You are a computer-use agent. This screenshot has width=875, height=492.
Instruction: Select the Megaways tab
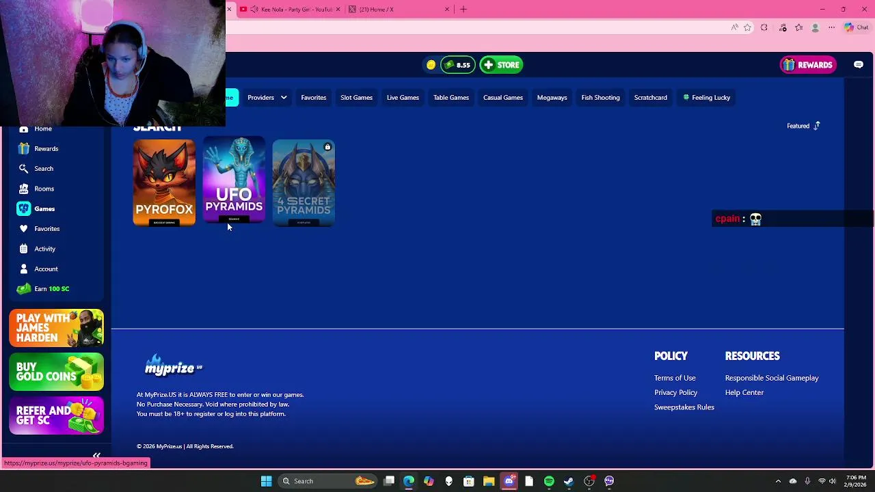552,98
